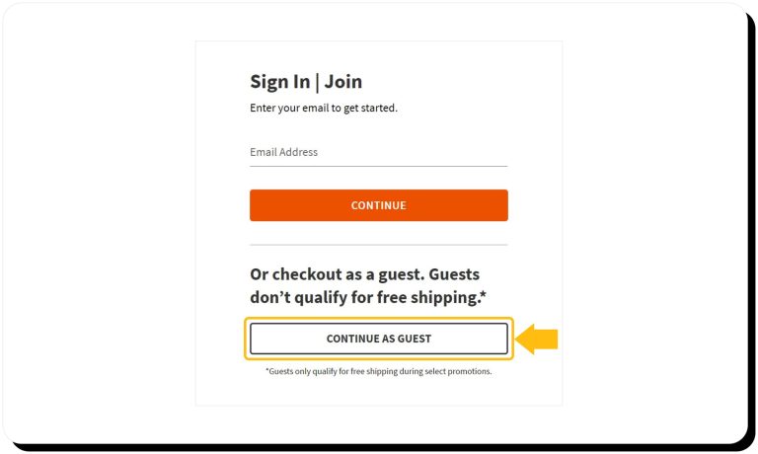Click the "Sign In" text in the heading

[x=279, y=82]
